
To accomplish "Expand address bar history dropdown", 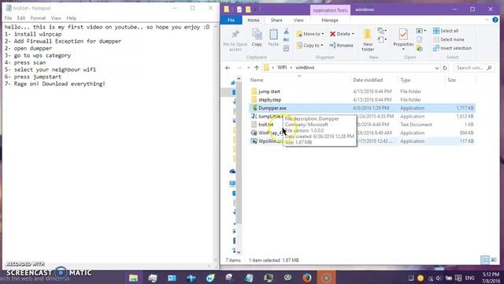I will [436, 68].
